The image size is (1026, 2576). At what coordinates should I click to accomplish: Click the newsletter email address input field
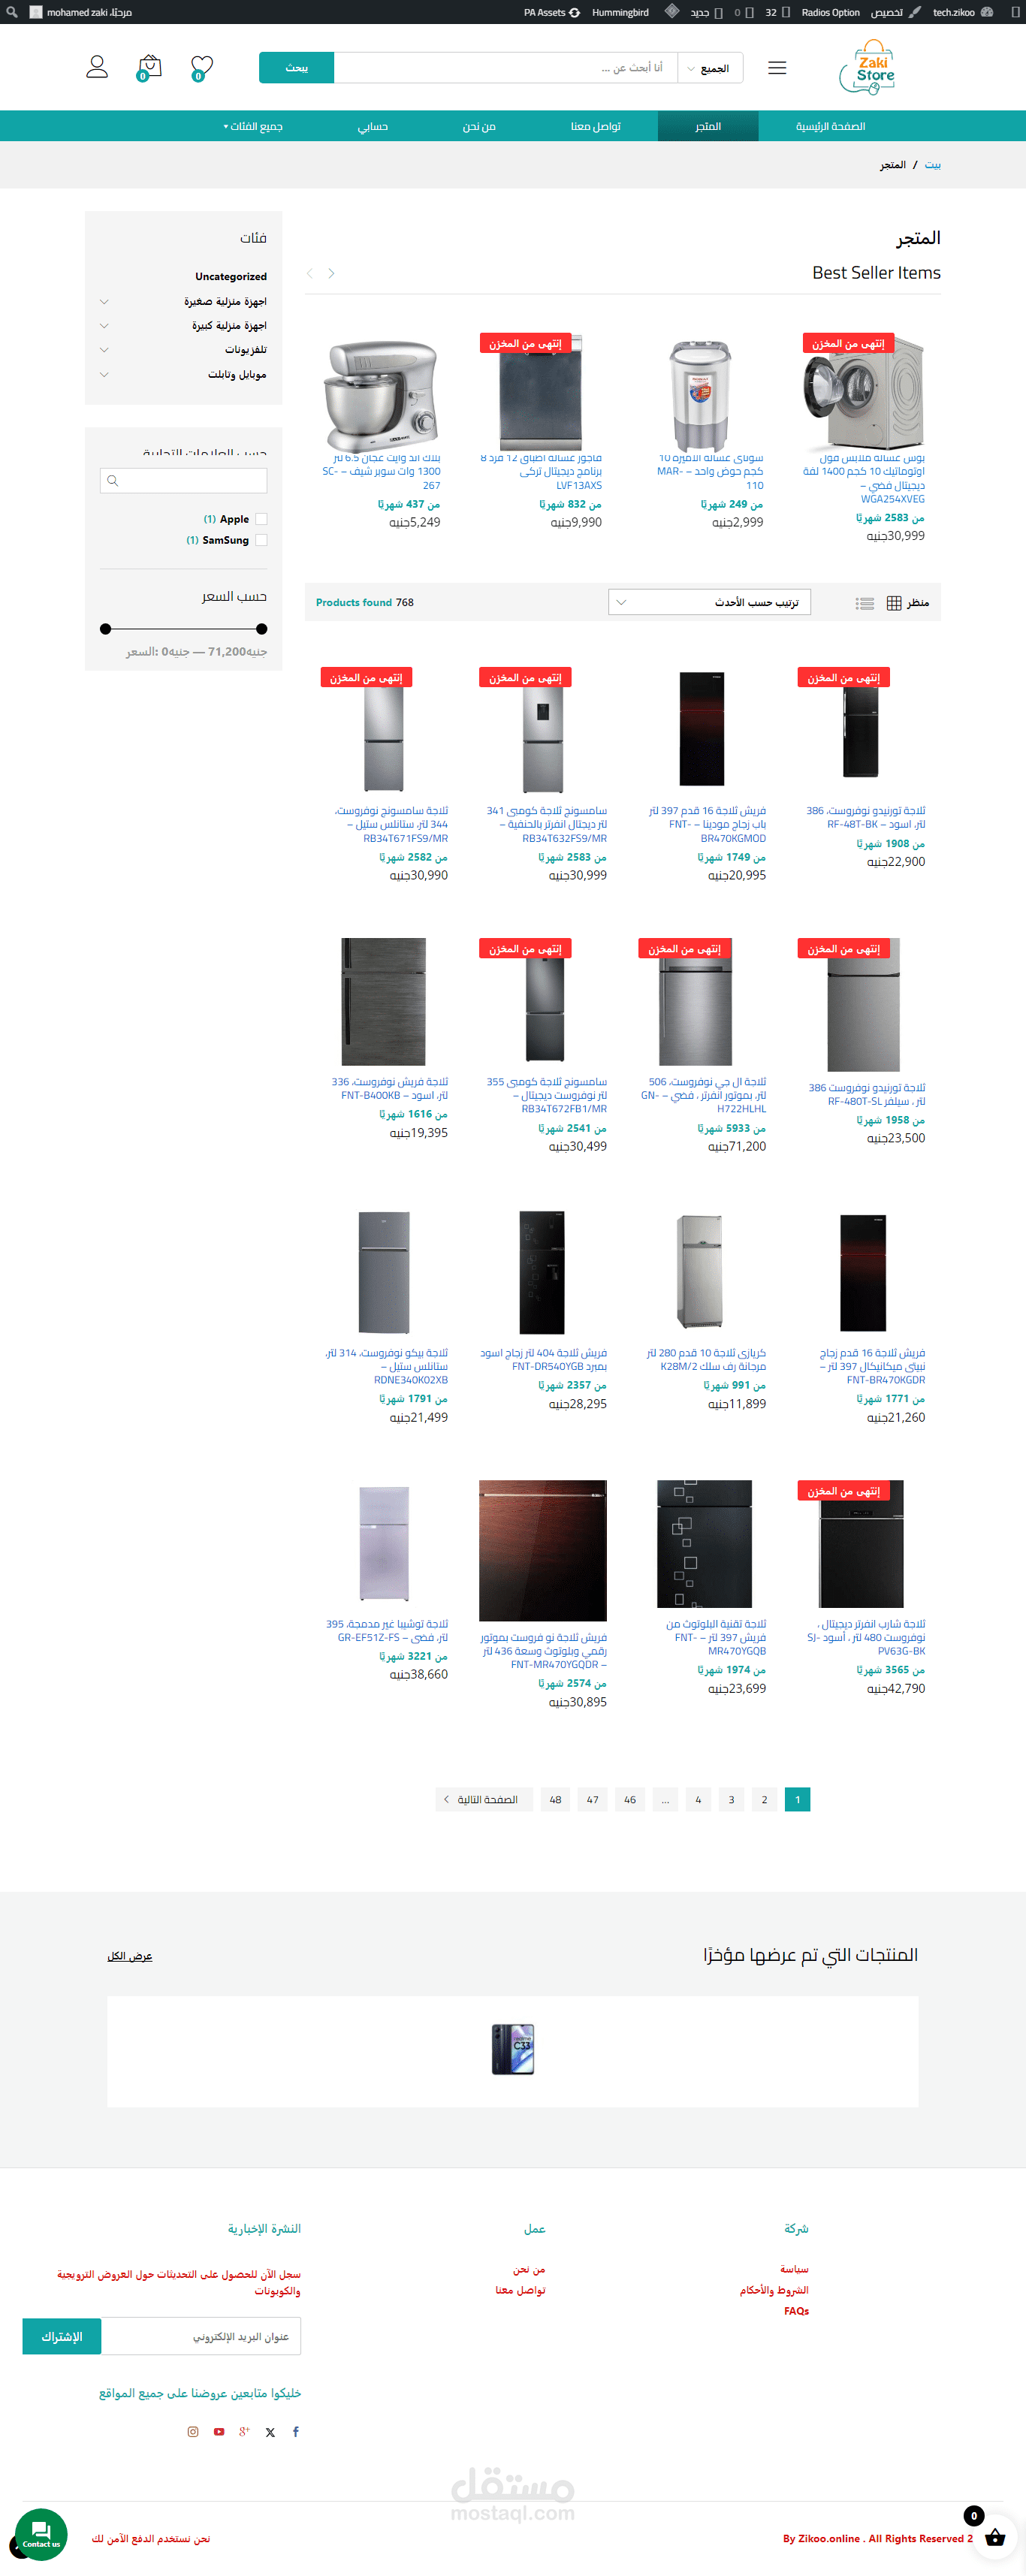click(x=201, y=2336)
